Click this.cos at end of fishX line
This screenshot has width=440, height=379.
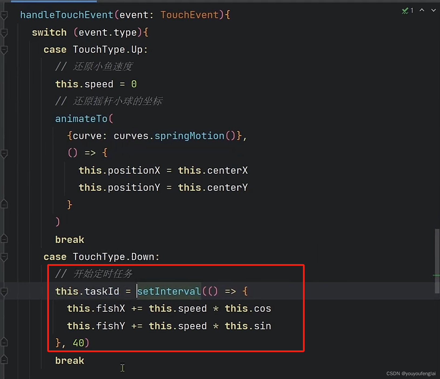click(x=248, y=309)
